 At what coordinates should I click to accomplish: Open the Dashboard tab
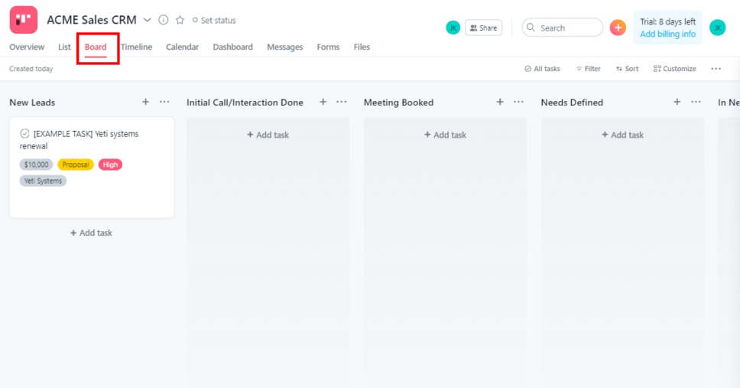232,47
